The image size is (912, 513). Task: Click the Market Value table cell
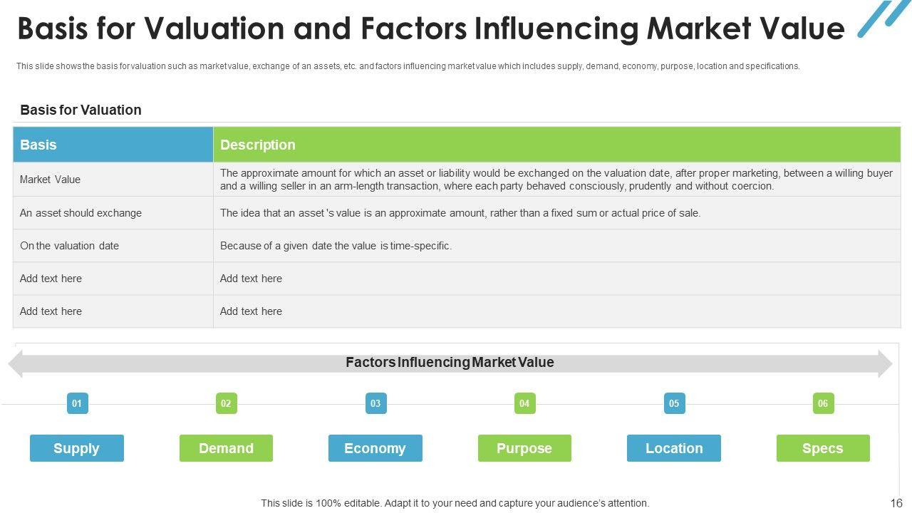pos(113,180)
